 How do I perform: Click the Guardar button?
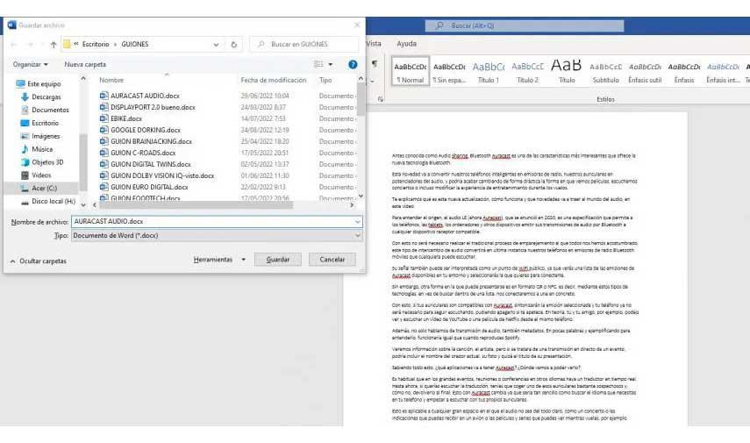pos(278,260)
